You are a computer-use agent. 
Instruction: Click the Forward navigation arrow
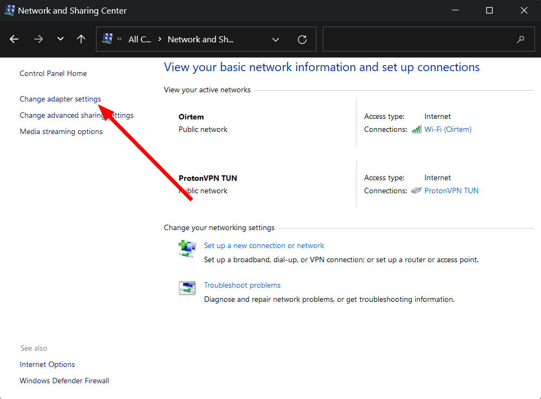pyautogui.click(x=38, y=39)
